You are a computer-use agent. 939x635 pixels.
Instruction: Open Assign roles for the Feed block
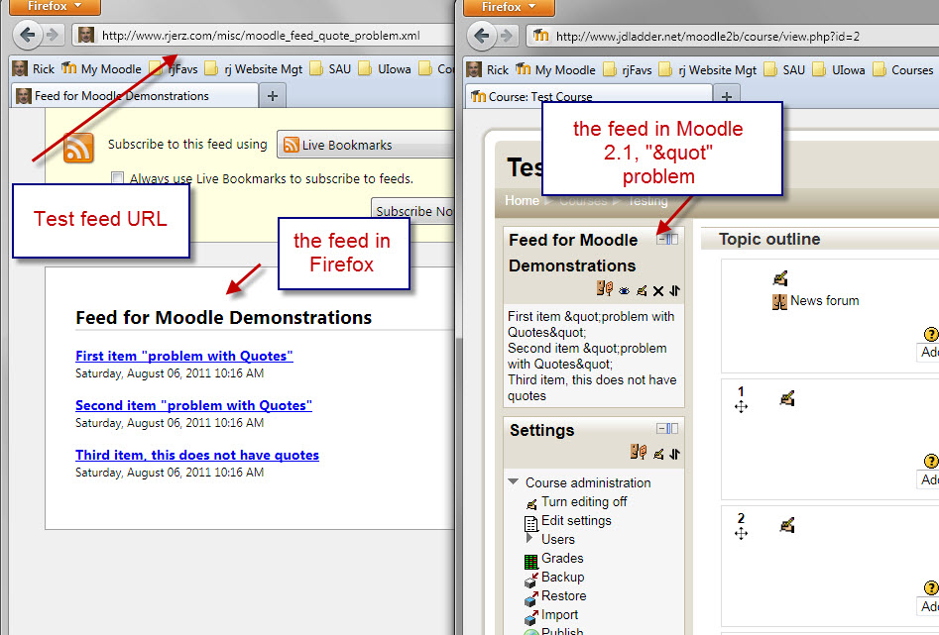point(605,289)
